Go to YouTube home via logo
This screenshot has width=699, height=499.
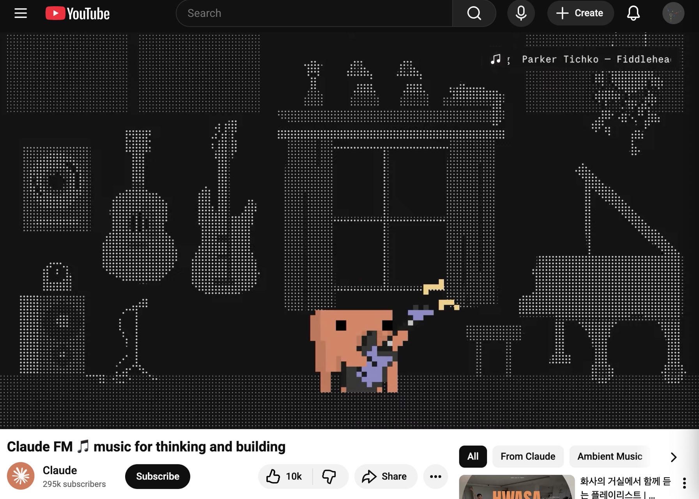pos(78,13)
